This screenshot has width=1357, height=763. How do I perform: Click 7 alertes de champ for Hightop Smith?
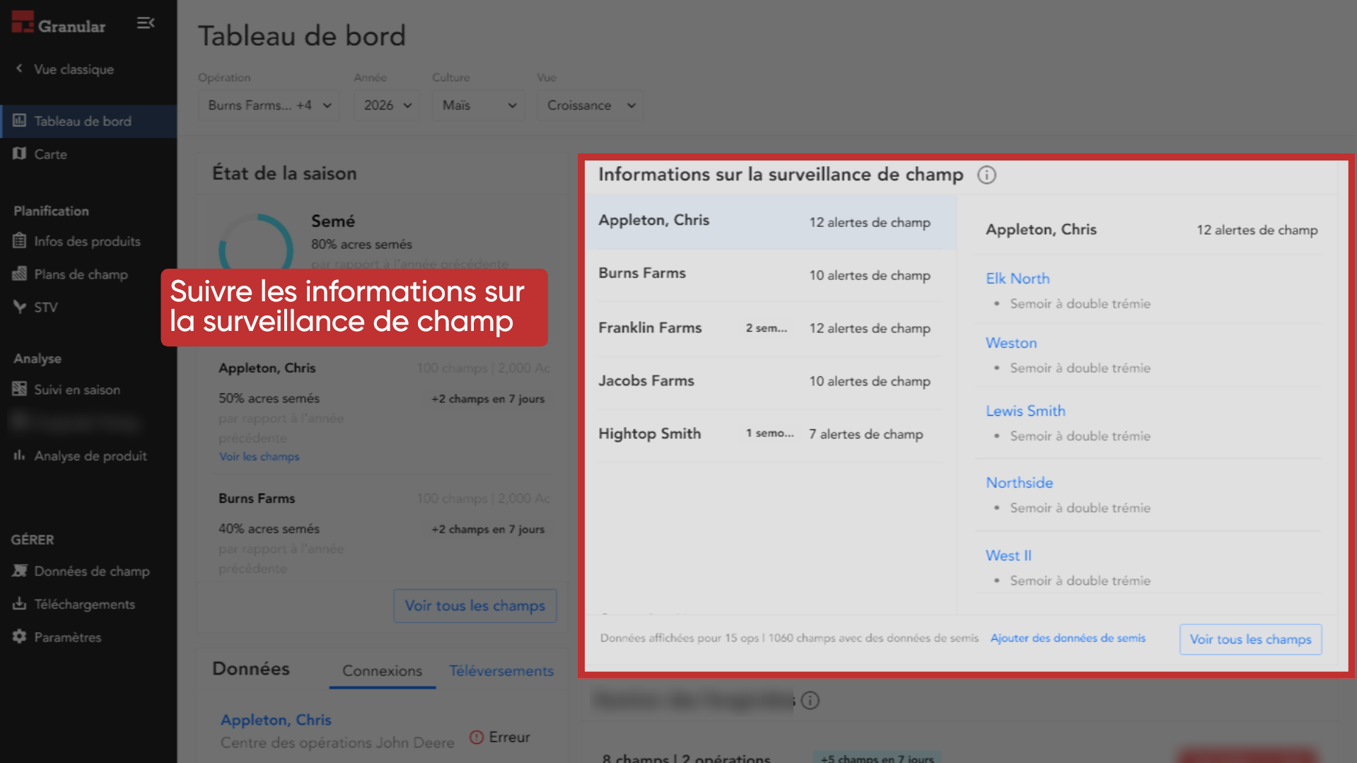[x=866, y=434]
